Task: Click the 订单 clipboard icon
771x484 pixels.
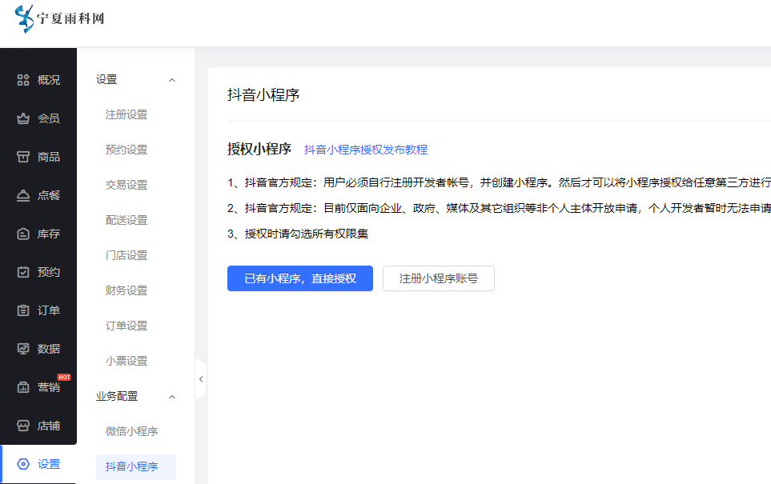Action: click(x=23, y=310)
